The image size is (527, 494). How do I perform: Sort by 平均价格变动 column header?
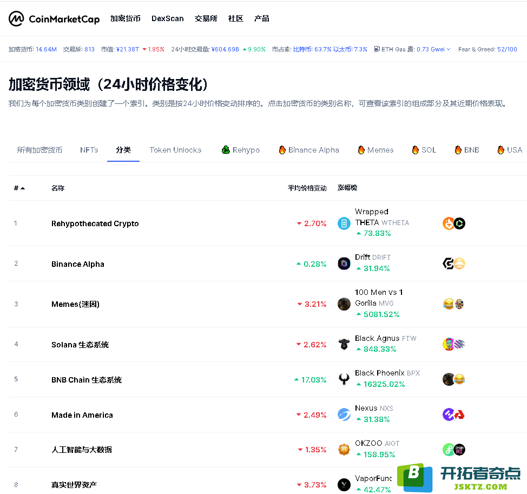coord(307,188)
